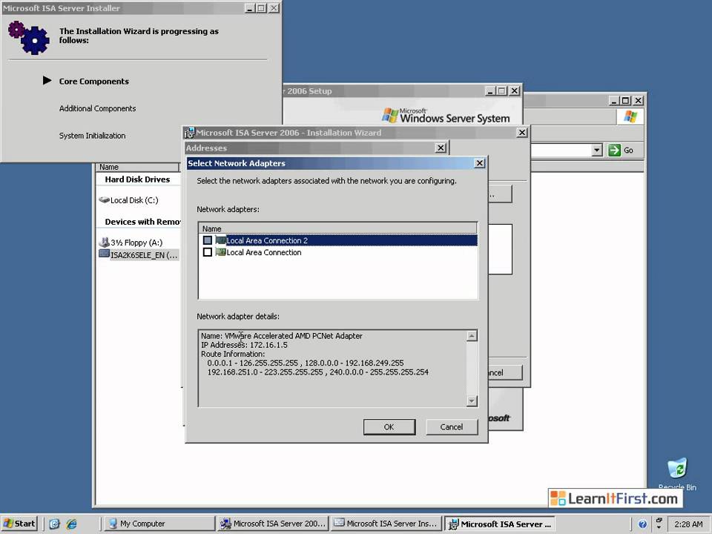The width and height of the screenshot is (712, 534).
Task: Switch to Microsoft ISA Server Ins... taskbar button
Action: (x=387, y=524)
